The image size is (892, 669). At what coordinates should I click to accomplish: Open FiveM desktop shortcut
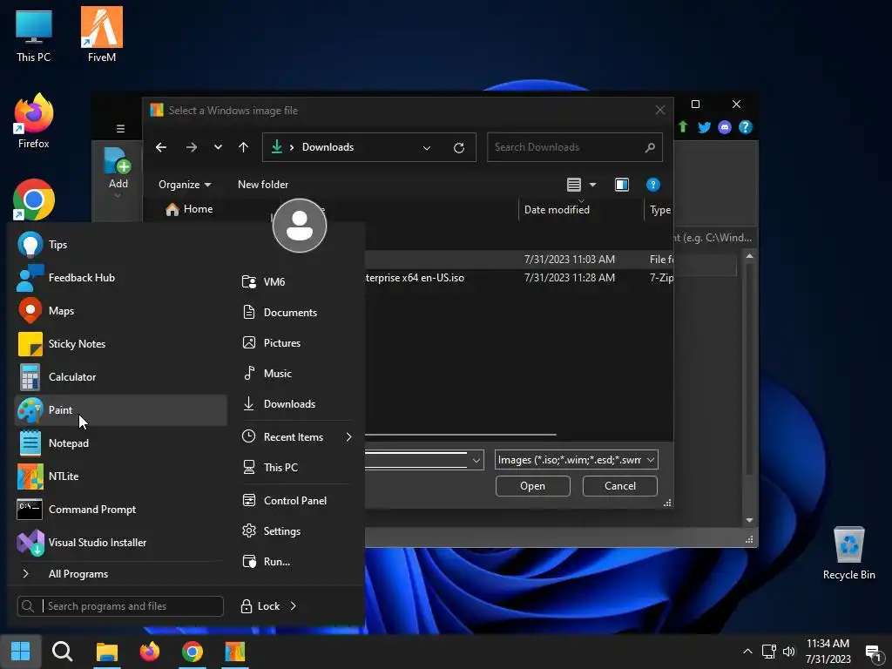tap(102, 35)
